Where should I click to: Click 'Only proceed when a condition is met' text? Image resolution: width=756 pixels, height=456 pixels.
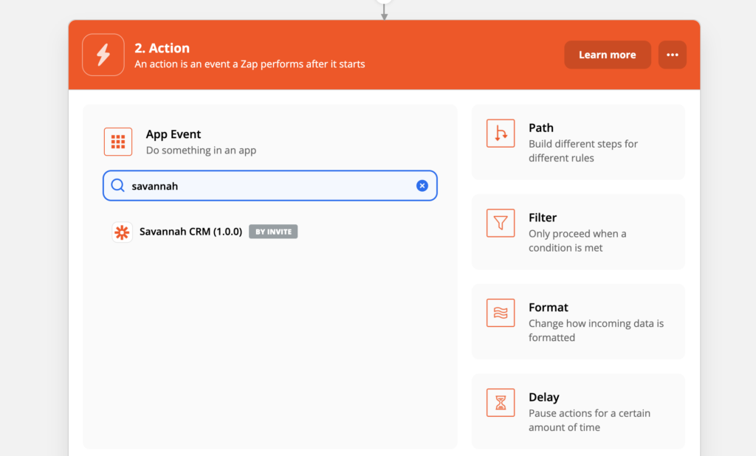click(577, 241)
